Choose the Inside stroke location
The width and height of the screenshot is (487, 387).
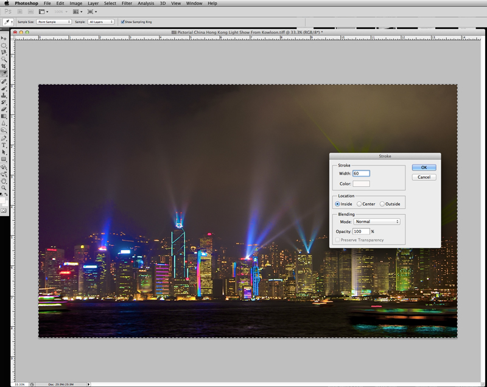coord(337,204)
